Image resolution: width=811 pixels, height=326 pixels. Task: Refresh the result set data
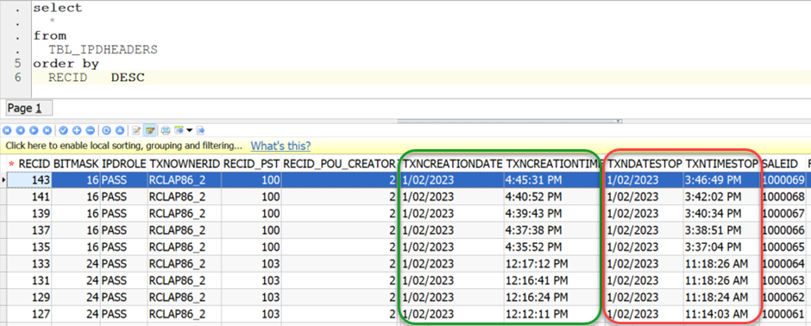click(x=106, y=130)
